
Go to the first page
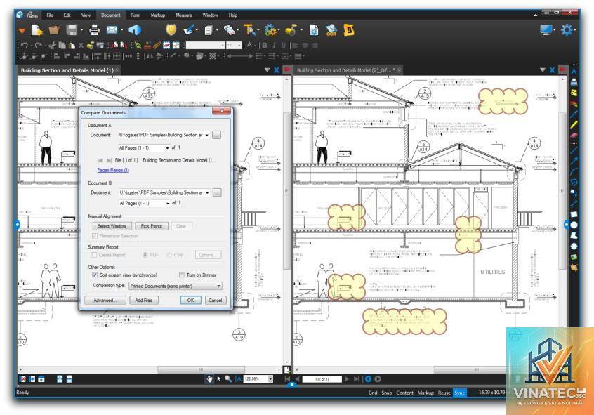click(287, 379)
